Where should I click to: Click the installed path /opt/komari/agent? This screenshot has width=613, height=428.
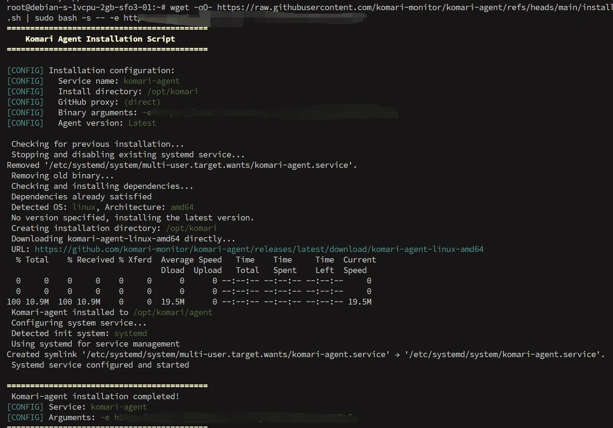point(173,312)
